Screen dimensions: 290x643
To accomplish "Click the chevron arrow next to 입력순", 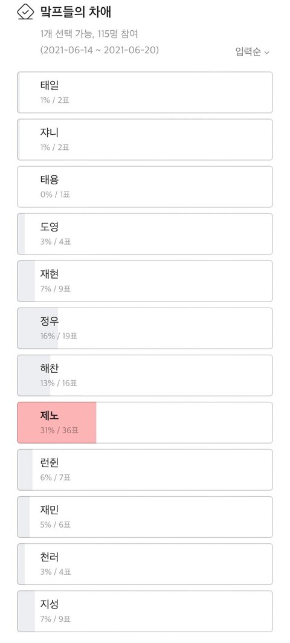I will tap(266, 53).
